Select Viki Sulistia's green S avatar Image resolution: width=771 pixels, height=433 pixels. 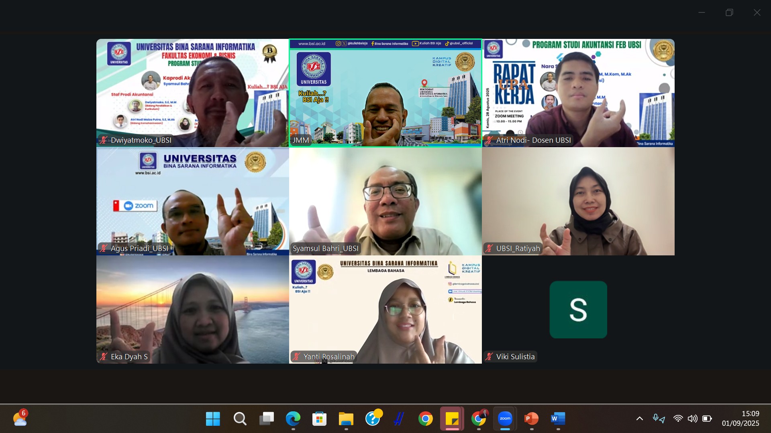pyautogui.click(x=578, y=310)
